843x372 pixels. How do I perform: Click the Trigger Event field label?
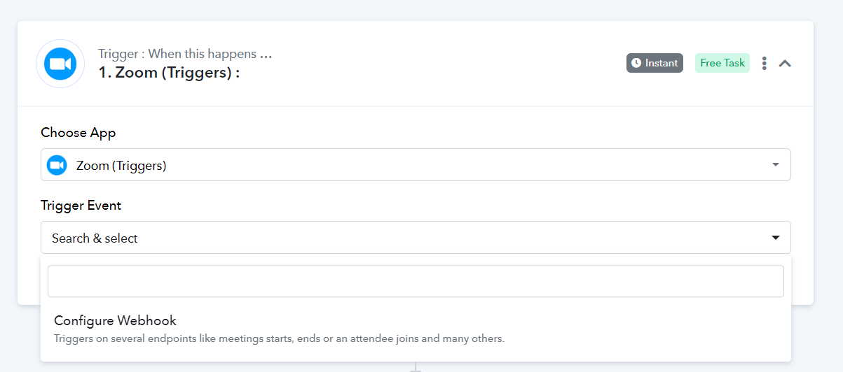coord(81,206)
